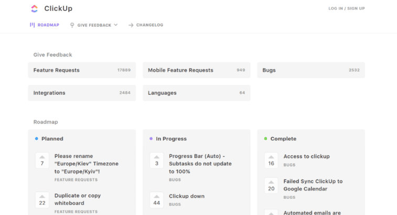Upvote Duplicate or copy whiteboard post

[42, 200]
